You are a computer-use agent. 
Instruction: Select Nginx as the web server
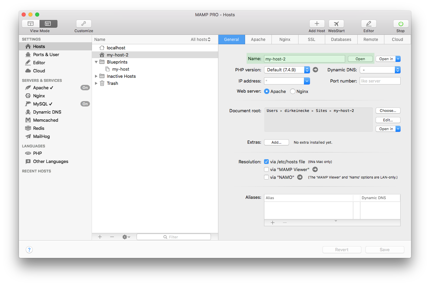293,91
